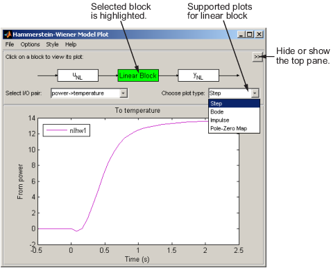Choose Step from the plot type list
Screen dimensions: 331x268
[x=234, y=103]
